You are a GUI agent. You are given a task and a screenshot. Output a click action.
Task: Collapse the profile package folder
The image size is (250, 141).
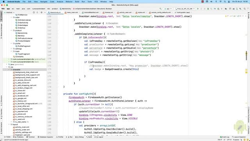point(11,43)
